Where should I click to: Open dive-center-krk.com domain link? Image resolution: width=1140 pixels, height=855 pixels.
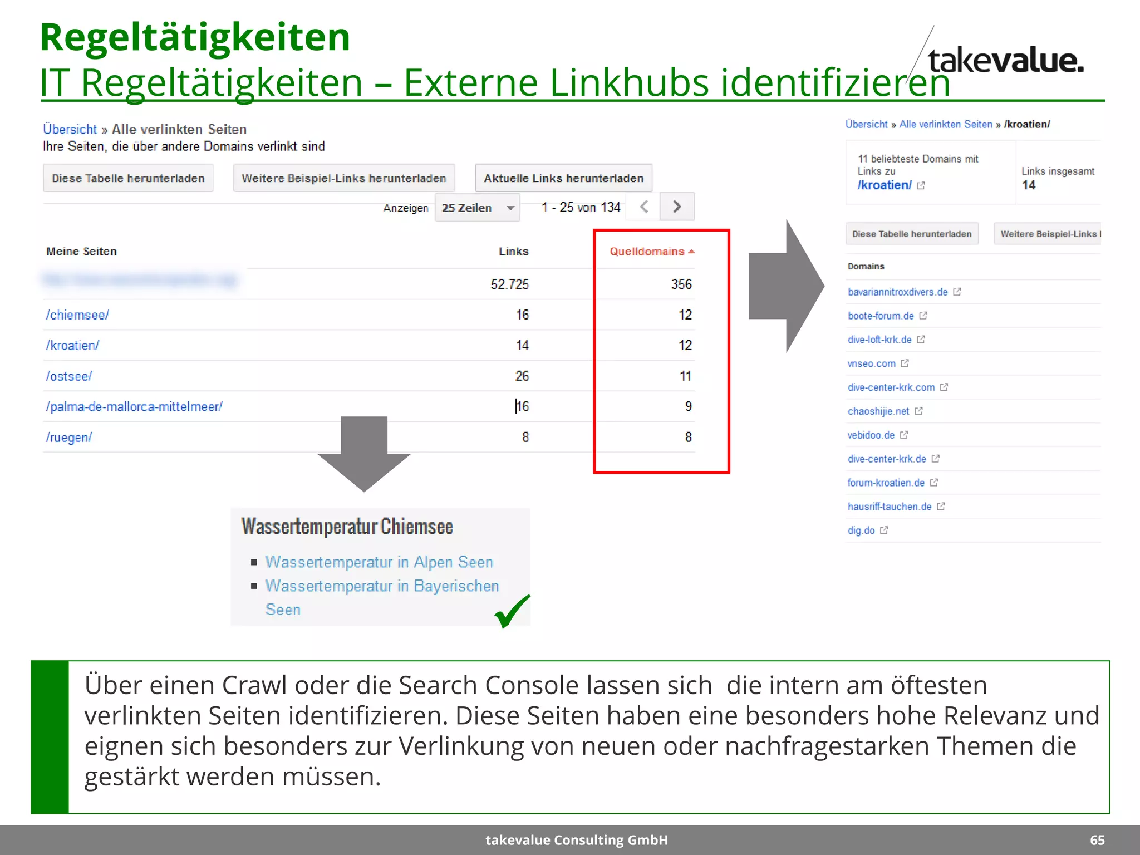pyautogui.click(x=891, y=387)
